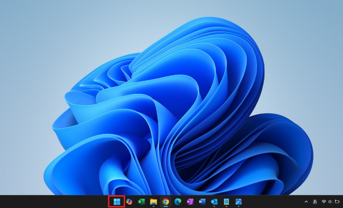Open Wi-Fi network status icon

pos(324,202)
